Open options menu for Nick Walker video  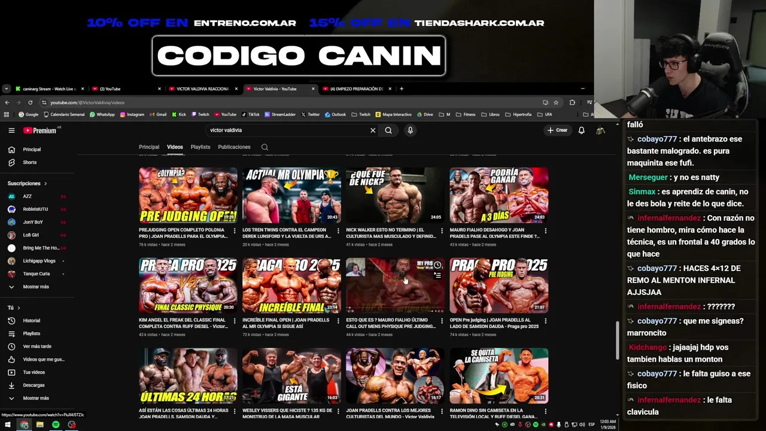(442, 230)
